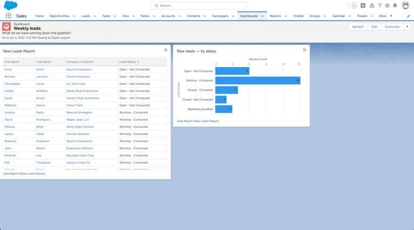Sort by the Lead Status column arrow

(138, 62)
